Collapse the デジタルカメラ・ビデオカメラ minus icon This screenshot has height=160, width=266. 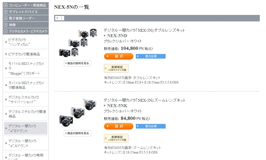coord(5,31)
